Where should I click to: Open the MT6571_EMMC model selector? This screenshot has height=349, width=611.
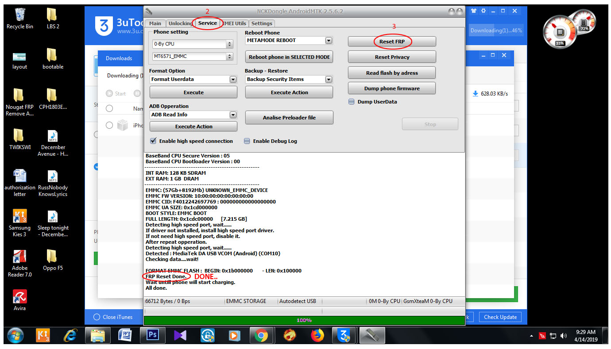click(192, 57)
